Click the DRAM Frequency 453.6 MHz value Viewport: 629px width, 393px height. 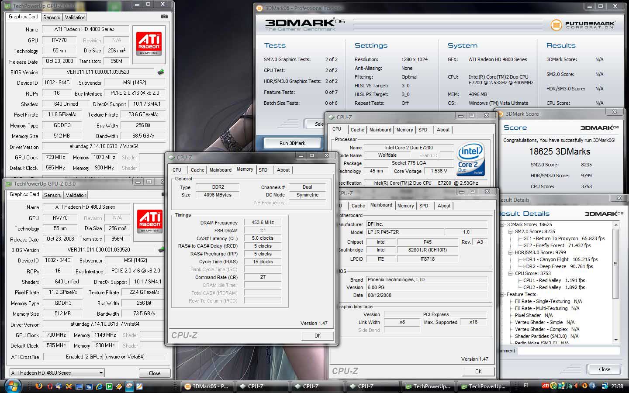pyautogui.click(x=263, y=222)
